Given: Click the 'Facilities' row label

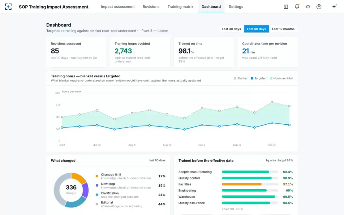Looking at the screenshot, I should tap(185, 184).
